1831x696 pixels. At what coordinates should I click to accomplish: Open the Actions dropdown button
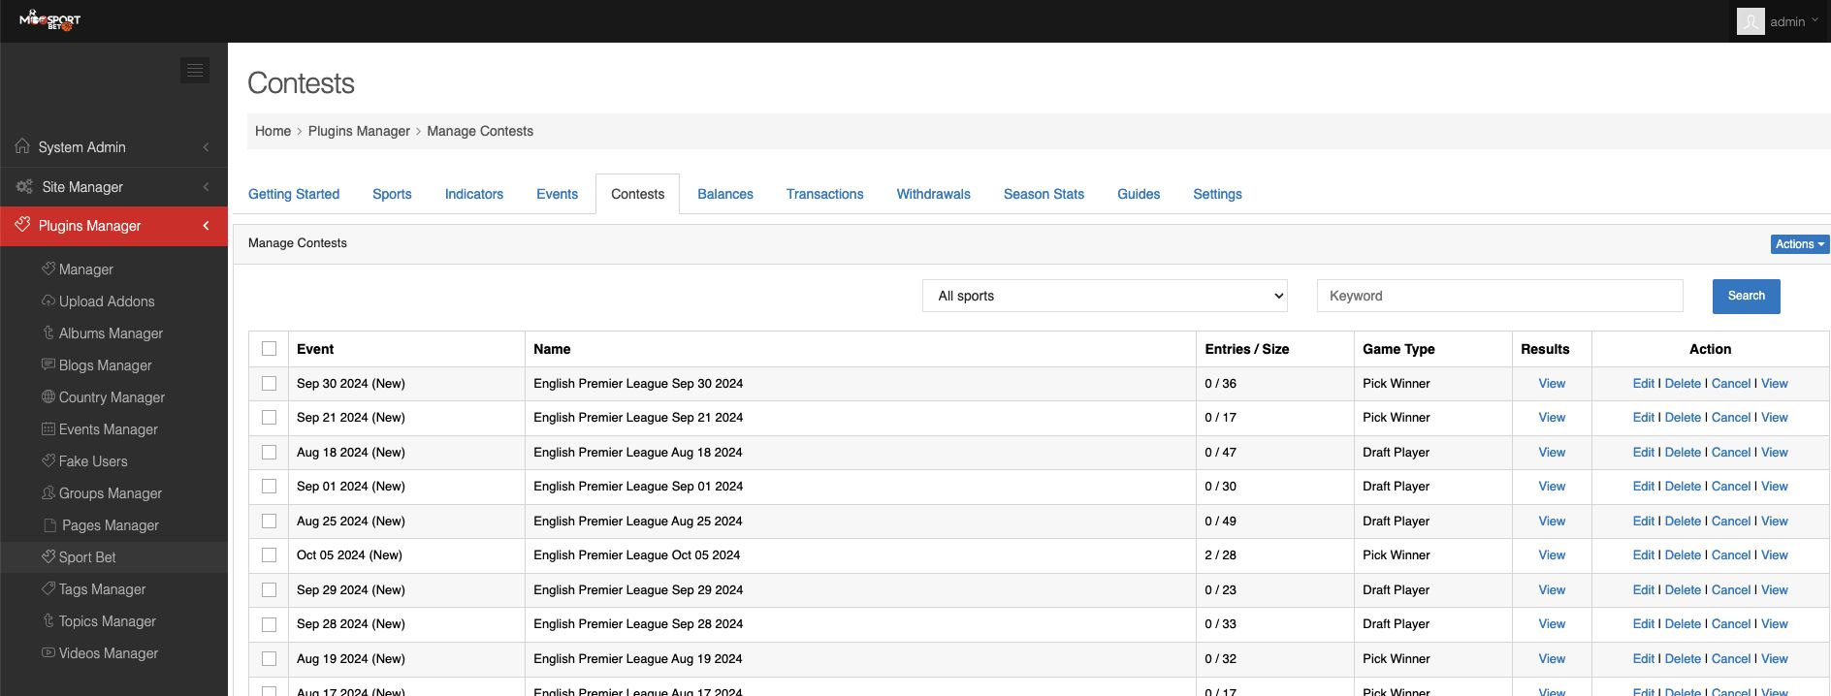click(1799, 244)
